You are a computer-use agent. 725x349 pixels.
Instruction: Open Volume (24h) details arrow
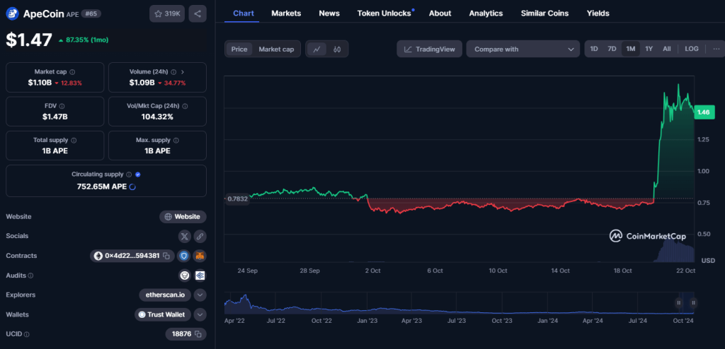point(183,72)
